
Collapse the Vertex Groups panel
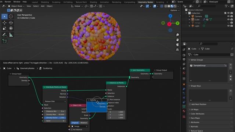pyautogui.click(x=189, y=60)
